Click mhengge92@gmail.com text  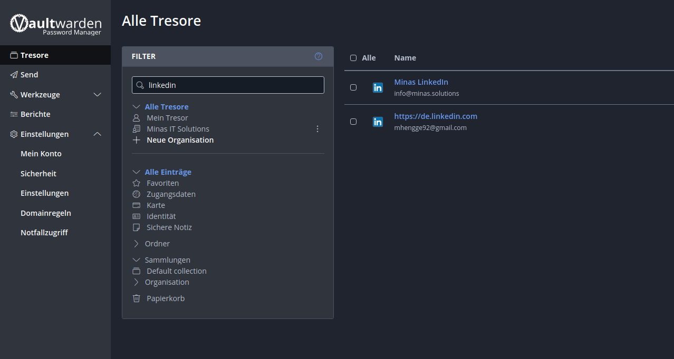point(430,128)
